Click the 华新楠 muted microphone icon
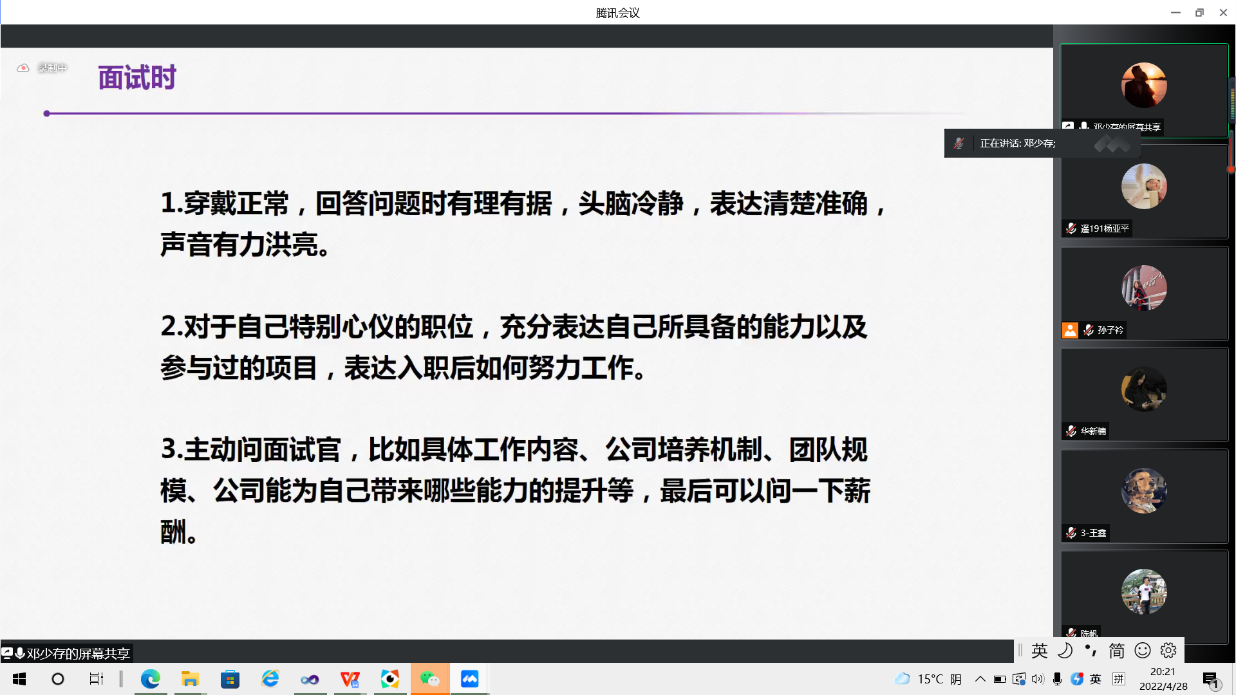The height and width of the screenshot is (695, 1236). click(x=1071, y=431)
